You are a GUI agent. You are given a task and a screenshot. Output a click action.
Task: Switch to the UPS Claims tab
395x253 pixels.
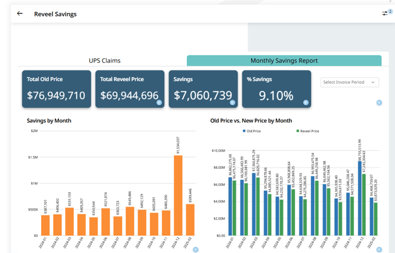pos(104,61)
